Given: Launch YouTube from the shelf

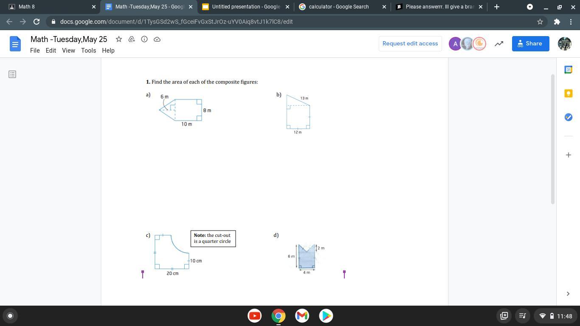Looking at the screenshot, I should click(255, 316).
